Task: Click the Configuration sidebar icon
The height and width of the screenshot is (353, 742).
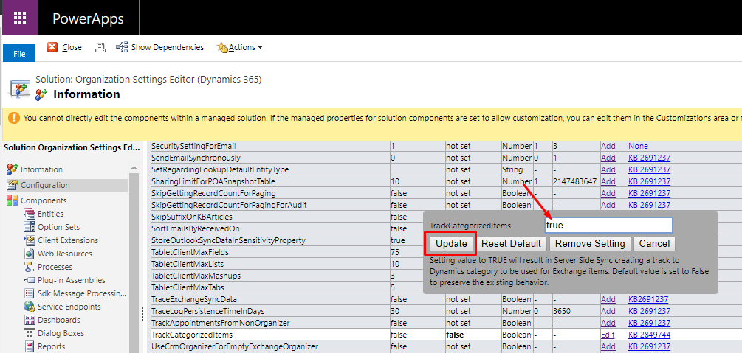Action: (13, 185)
